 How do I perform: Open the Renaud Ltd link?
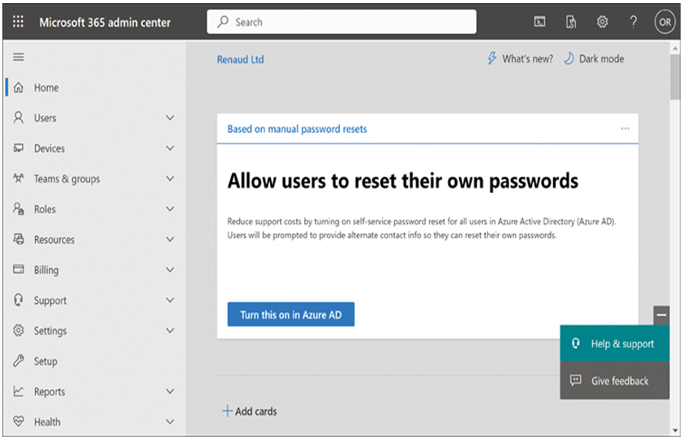240,60
